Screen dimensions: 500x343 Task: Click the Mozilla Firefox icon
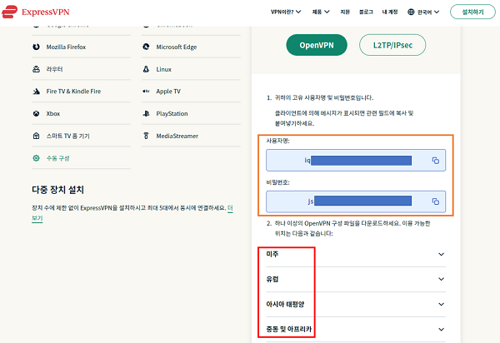[x=37, y=47]
